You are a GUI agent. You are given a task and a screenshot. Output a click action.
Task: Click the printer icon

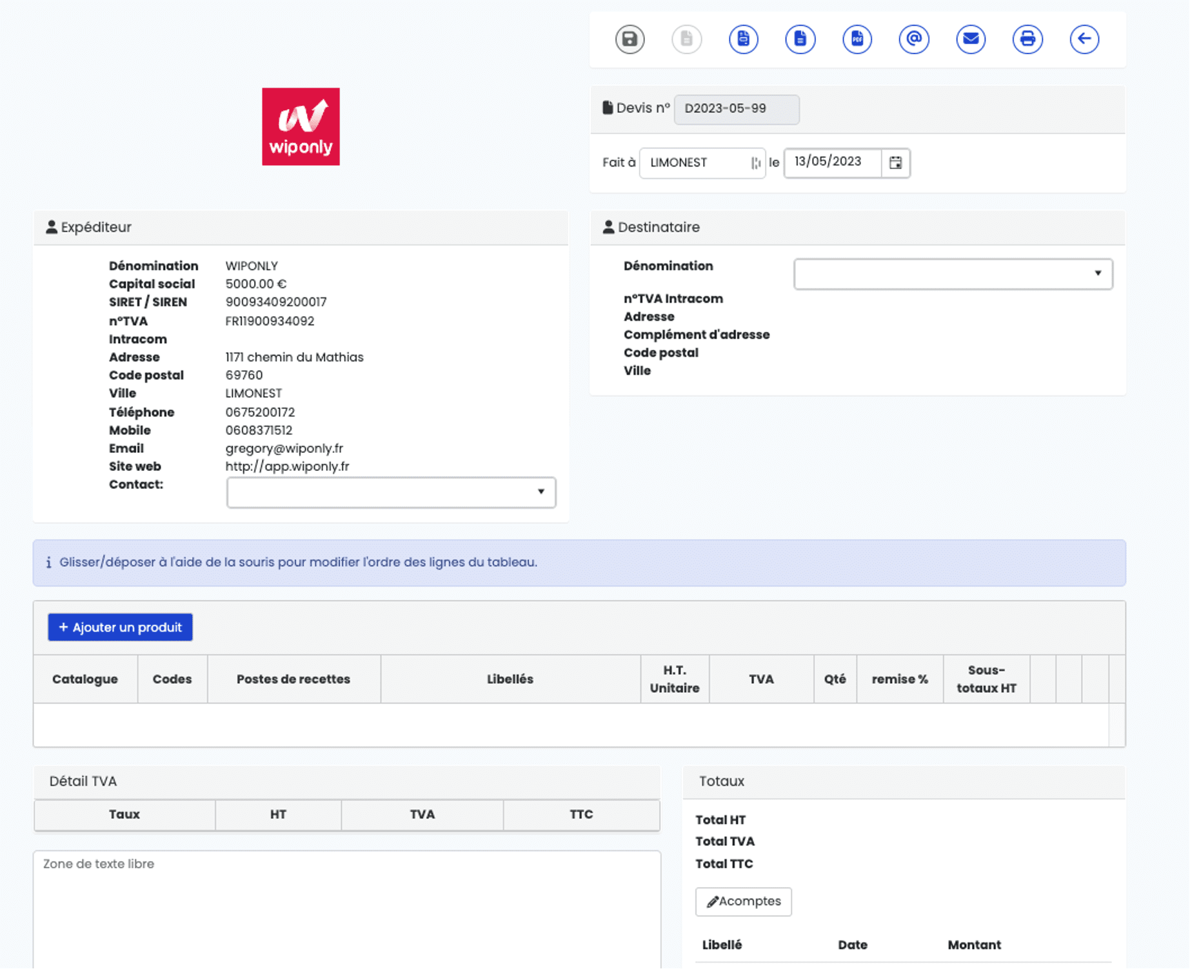(1027, 39)
